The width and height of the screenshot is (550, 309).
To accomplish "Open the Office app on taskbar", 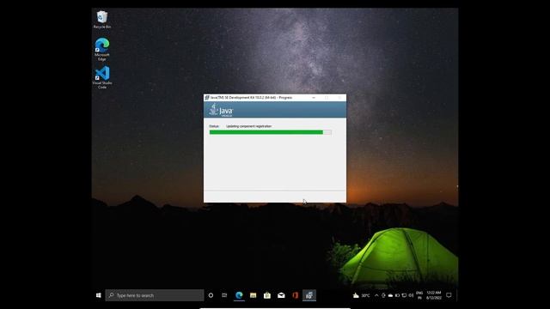I will pyautogui.click(x=295, y=295).
